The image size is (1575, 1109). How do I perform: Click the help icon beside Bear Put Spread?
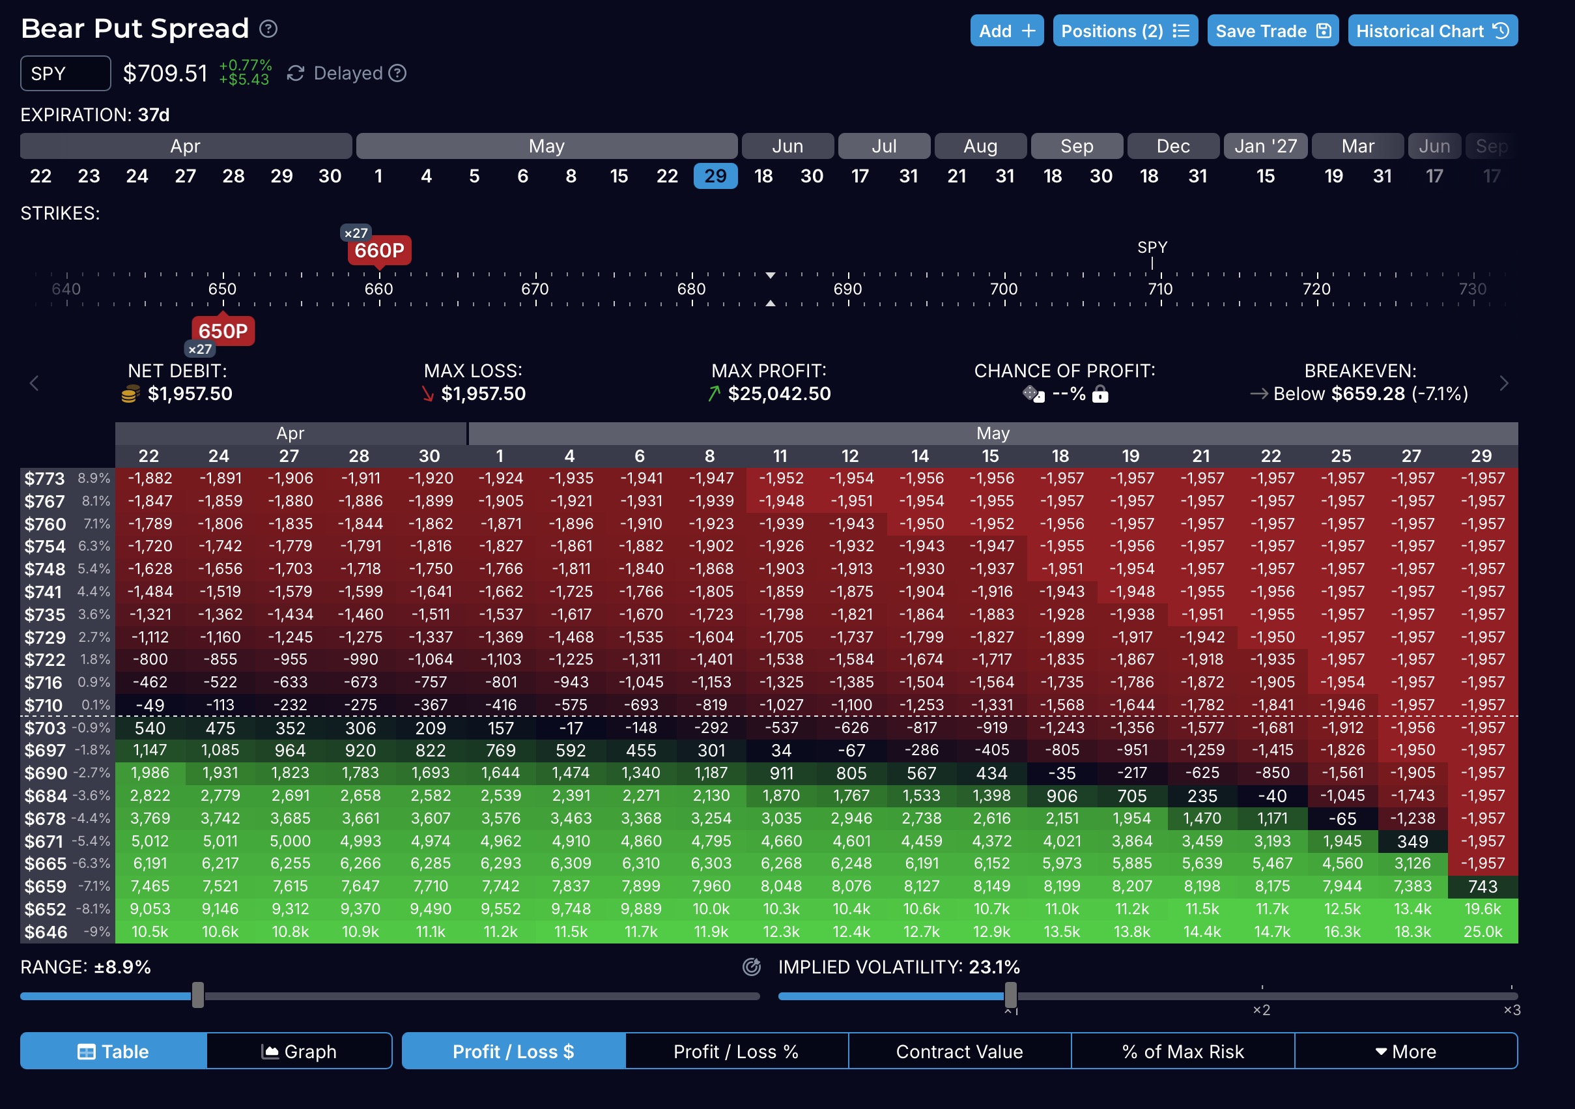pos(268,29)
